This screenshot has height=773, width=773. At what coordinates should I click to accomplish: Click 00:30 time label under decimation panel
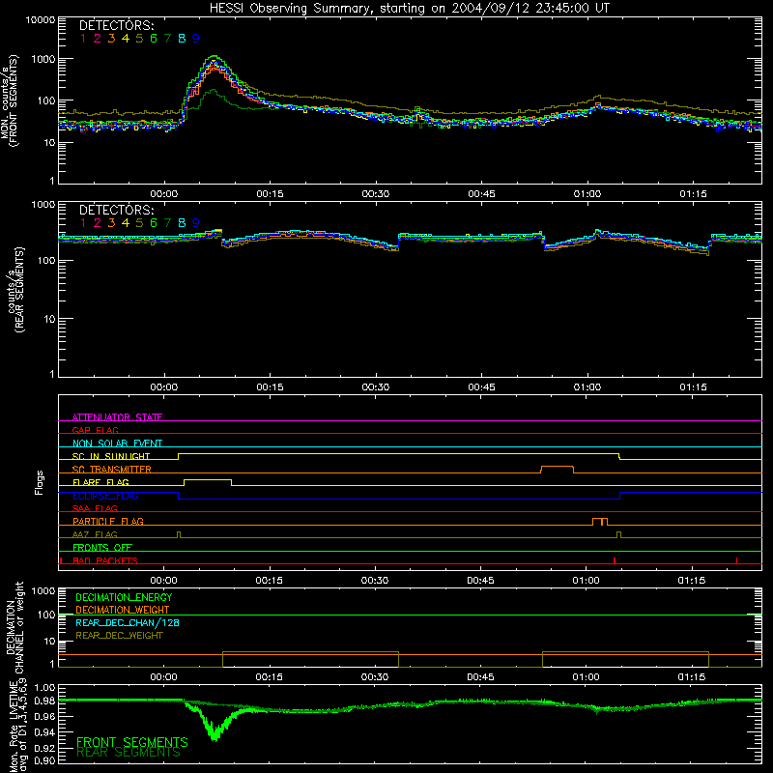point(375,677)
